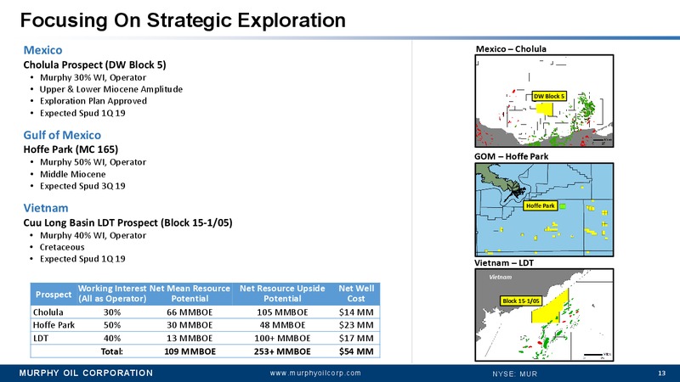This screenshot has height=382, width=680.
Task: Click the Murphy 40% WI, Operator bullet
Action: pyautogui.click(x=93, y=236)
